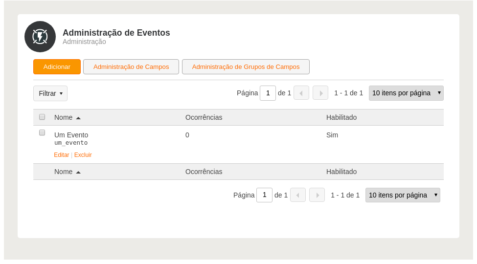
Task: Click the Editar link for Um Evento
Action: click(62, 155)
